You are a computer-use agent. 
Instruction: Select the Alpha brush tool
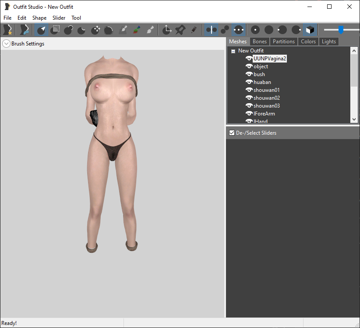(x=150, y=30)
